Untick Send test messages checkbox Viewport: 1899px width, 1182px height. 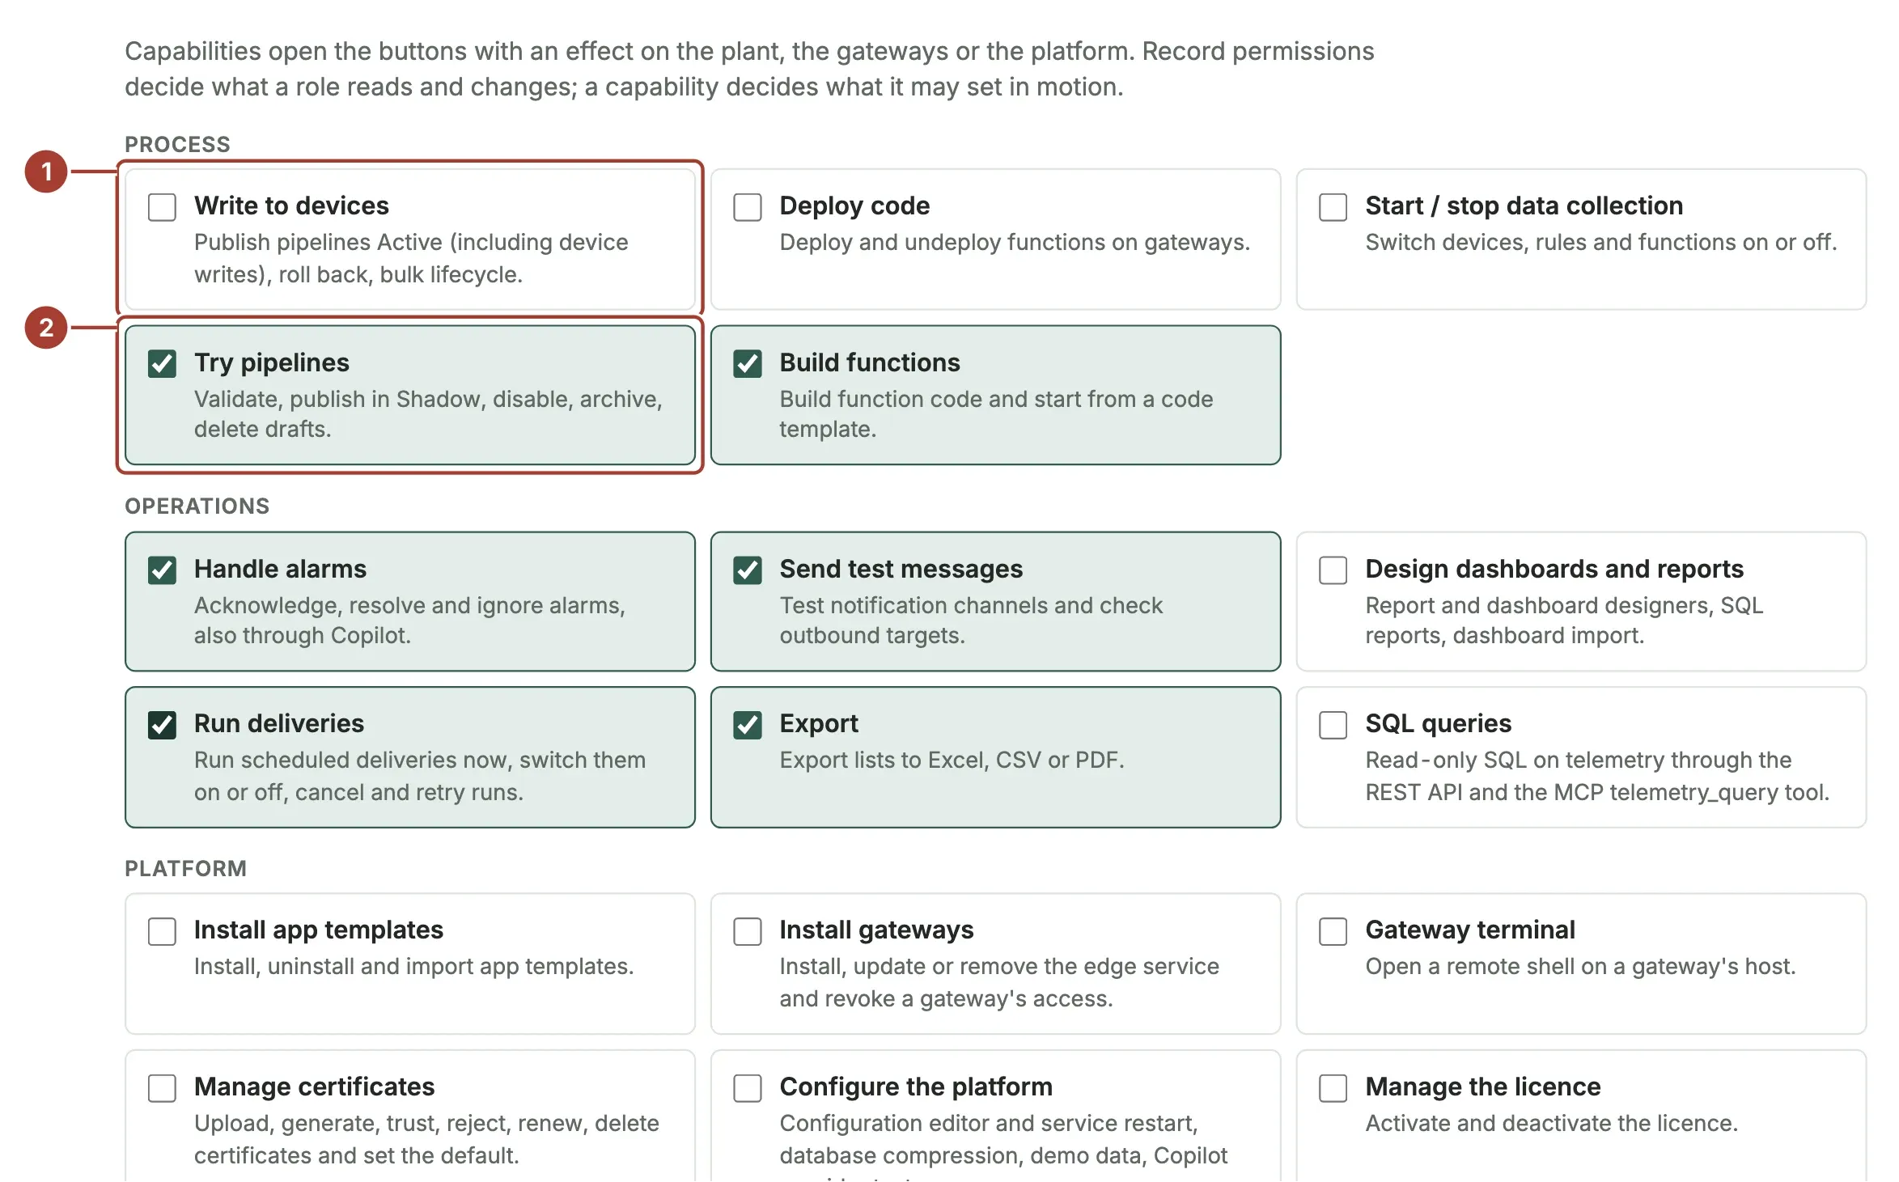[x=747, y=570]
